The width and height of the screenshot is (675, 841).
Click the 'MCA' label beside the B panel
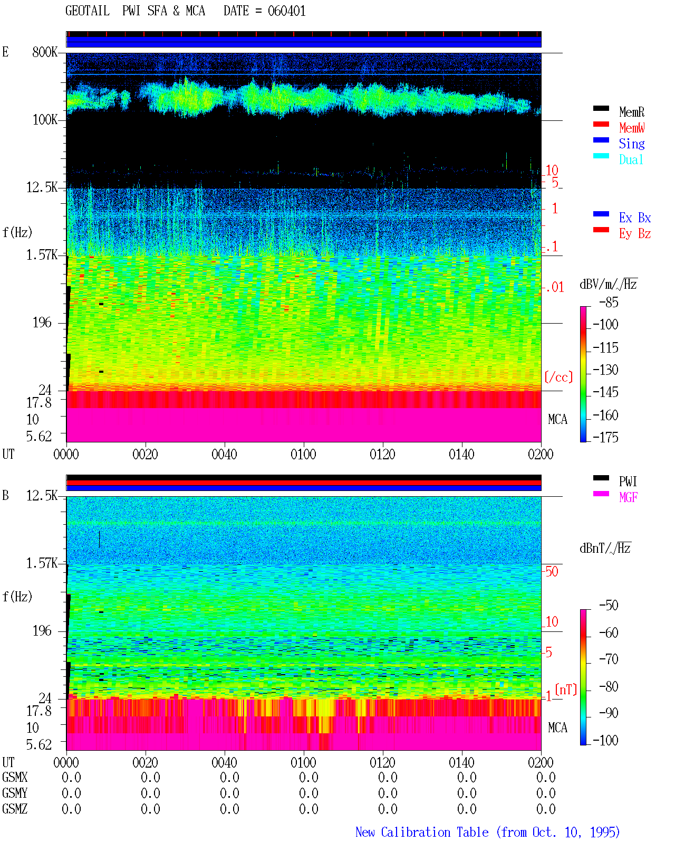coord(557,728)
